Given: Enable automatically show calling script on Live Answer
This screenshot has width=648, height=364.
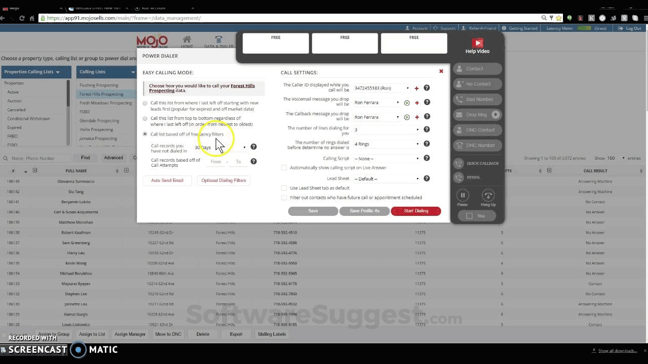Looking at the screenshot, I should (284, 167).
